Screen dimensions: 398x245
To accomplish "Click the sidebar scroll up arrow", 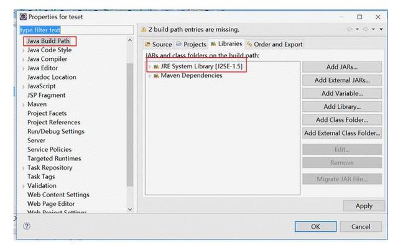I will (130, 40).
